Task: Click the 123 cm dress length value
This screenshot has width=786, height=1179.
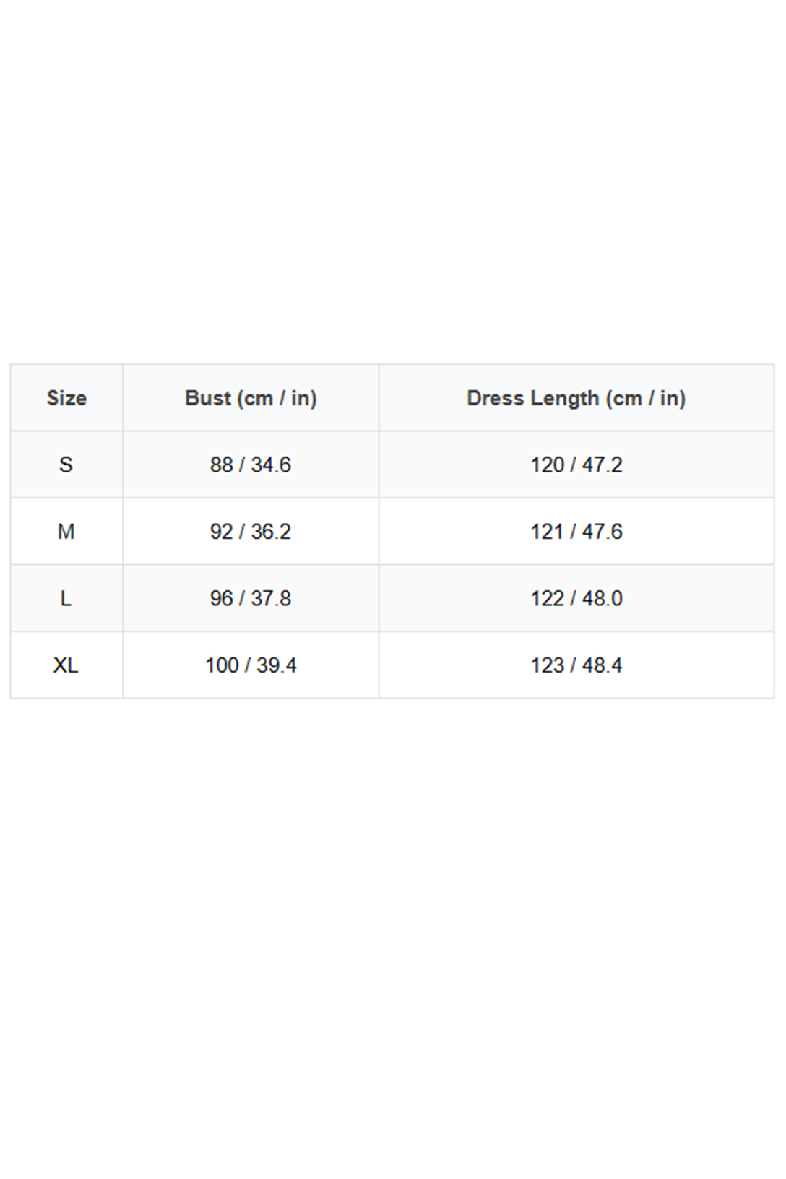Action: point(547,665)
